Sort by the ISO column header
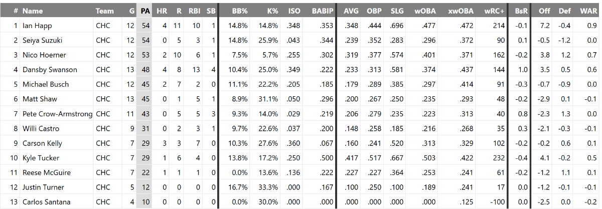 (294, 11)
